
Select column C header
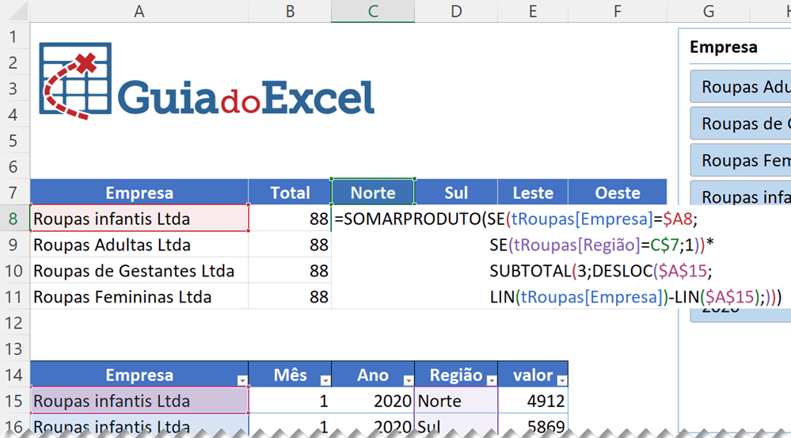pyautogui.click(x=373, y=11)
